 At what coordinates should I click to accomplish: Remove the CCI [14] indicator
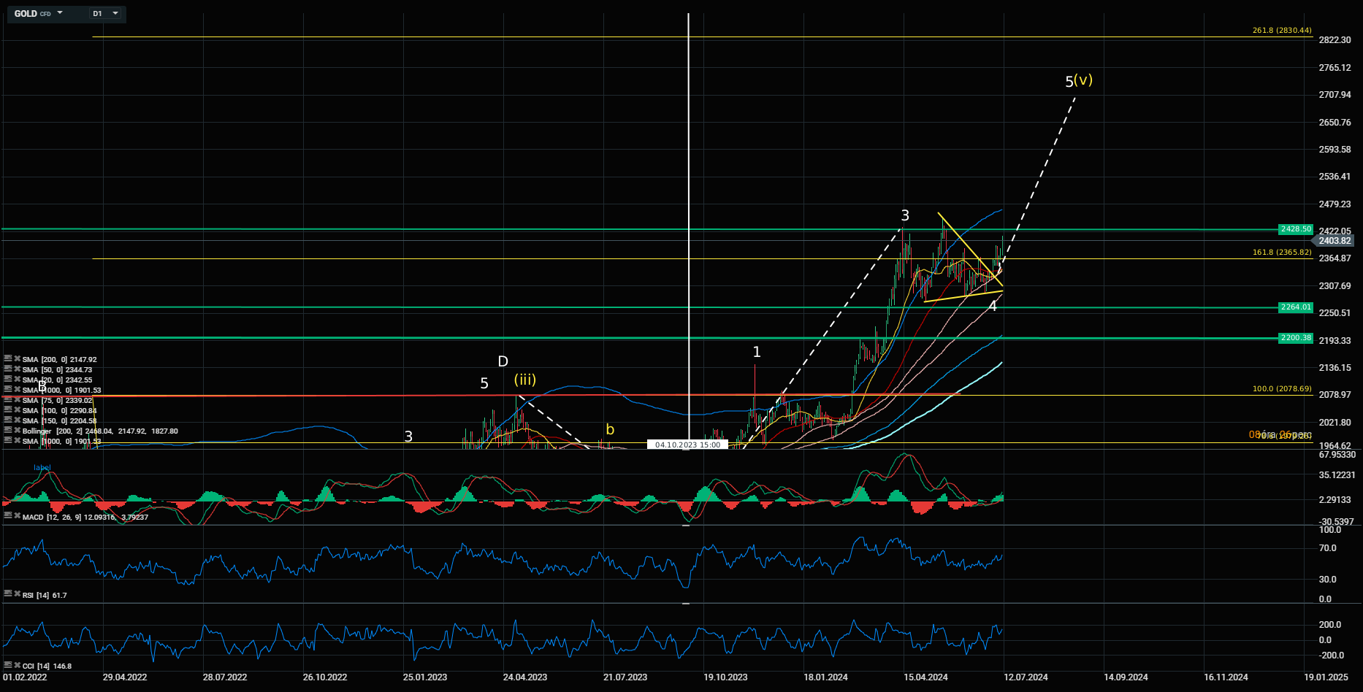tap(16, 665)
